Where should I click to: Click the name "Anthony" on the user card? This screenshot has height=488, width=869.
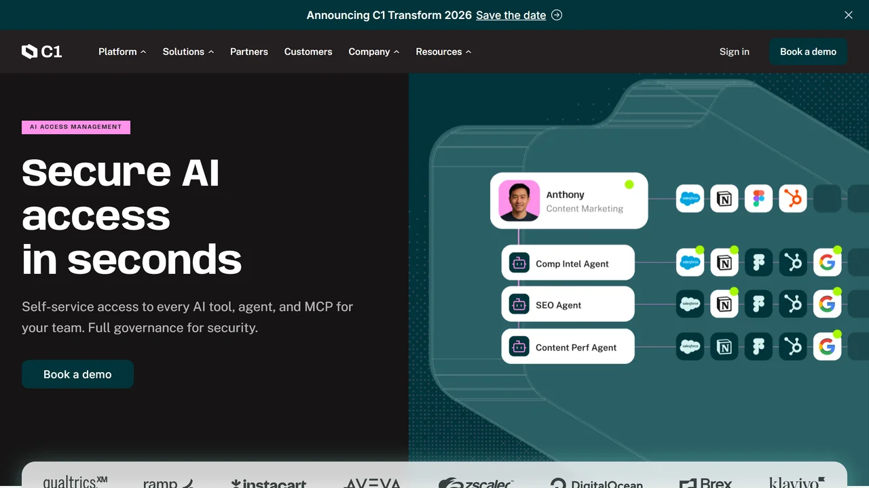(566, 195)
